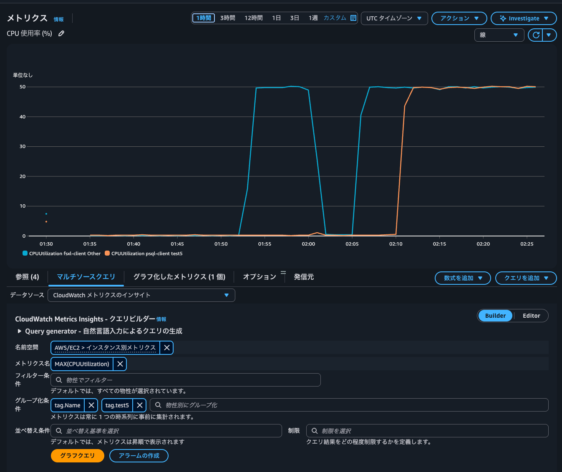
Task: Click the resize handle icon above tabs
Action: [283, 272]
